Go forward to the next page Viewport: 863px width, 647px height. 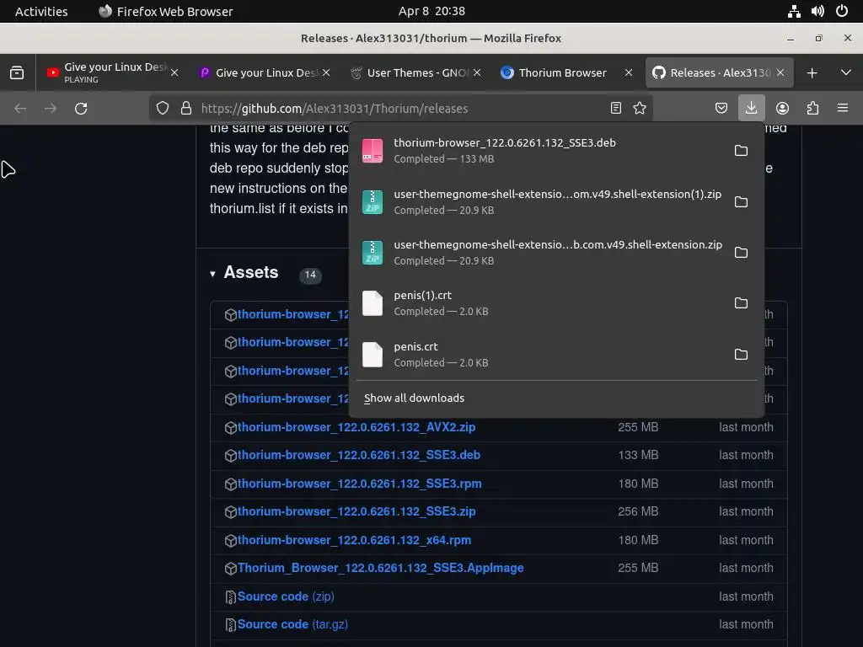(51, 109)
